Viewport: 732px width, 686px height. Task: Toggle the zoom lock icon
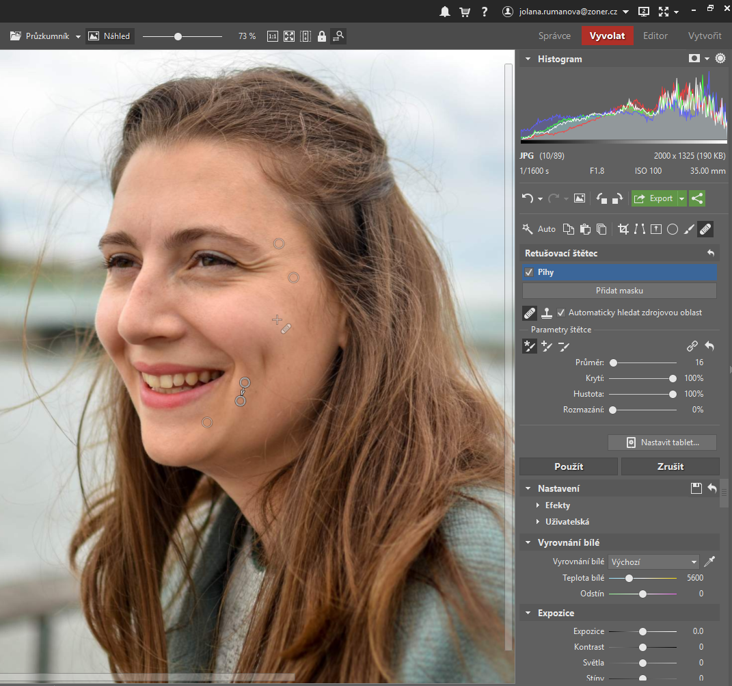click(321, 36)
